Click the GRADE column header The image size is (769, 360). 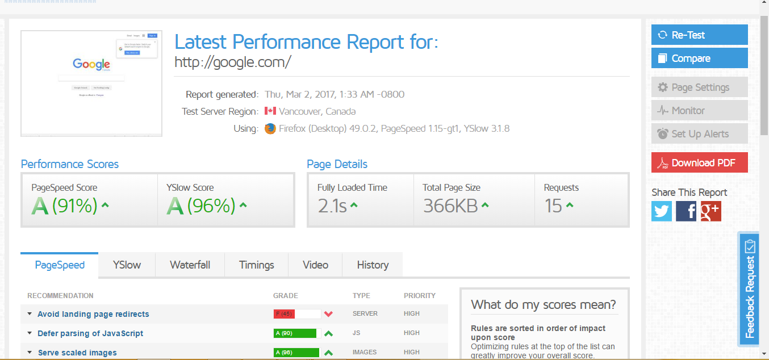click(286, 296)
